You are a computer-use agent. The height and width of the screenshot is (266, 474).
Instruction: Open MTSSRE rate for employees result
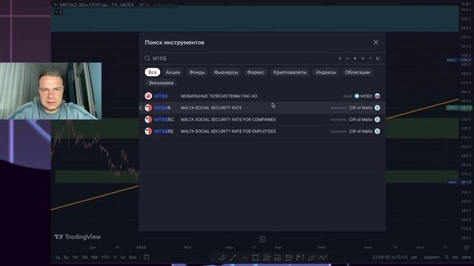point(262,132)
